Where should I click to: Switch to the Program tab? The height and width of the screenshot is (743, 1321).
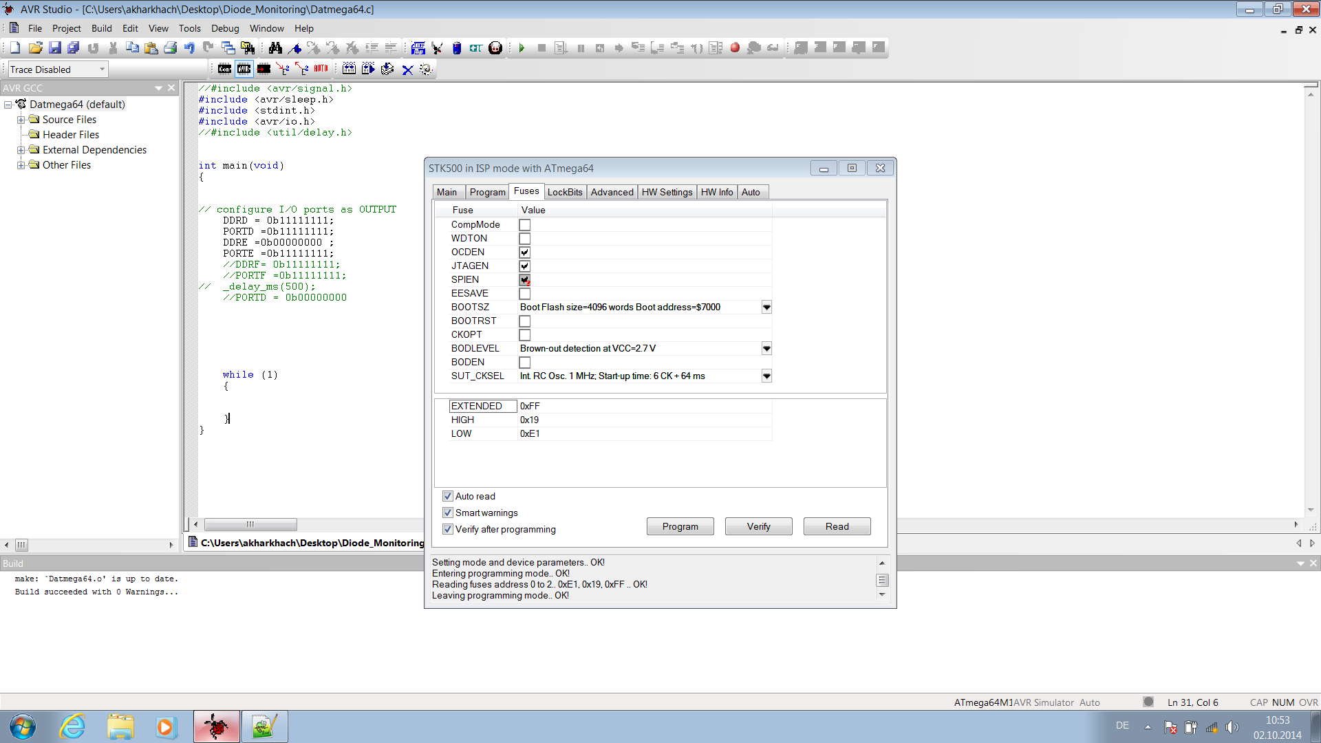[x=488, y=192]
